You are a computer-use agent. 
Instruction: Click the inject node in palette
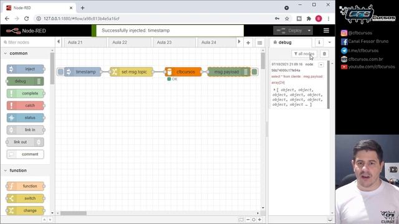(x=26, y=69)
